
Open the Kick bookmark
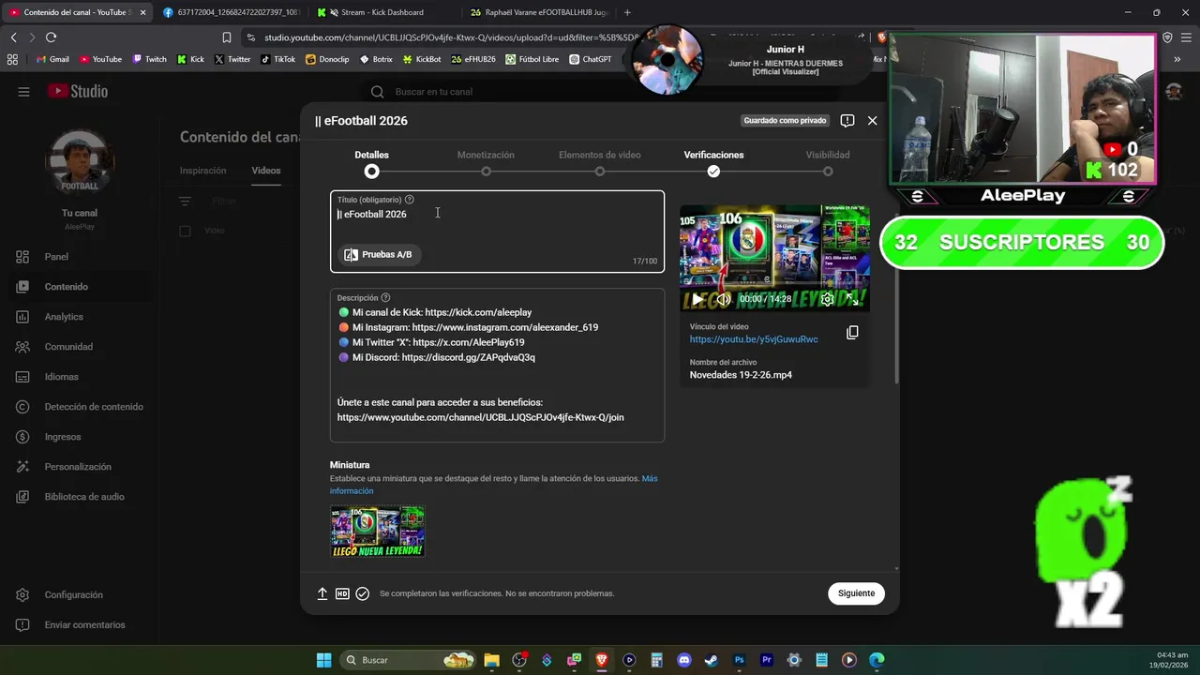coord(190,59)
